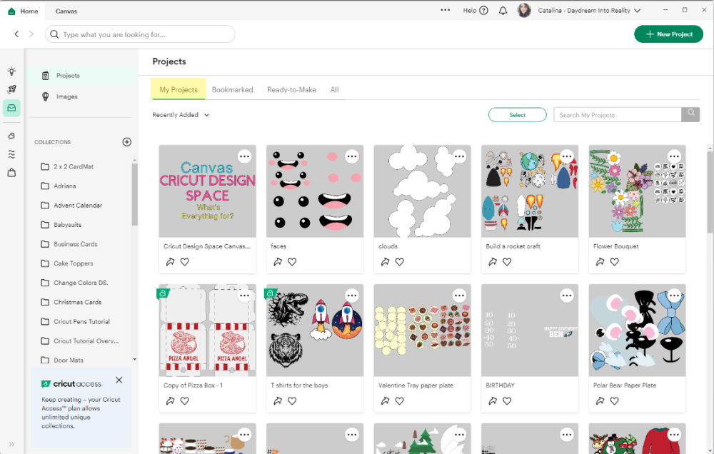
Task: Share the Polar Bear Paper Plate project
Action: pos(600,401)
